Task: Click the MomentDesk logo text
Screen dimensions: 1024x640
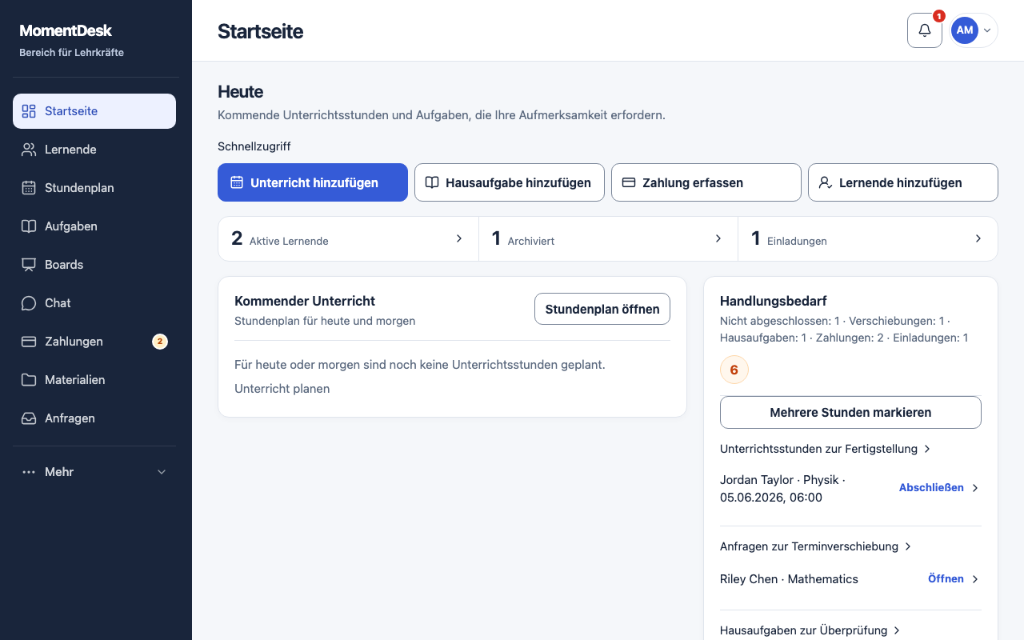Action: (66, 31)
